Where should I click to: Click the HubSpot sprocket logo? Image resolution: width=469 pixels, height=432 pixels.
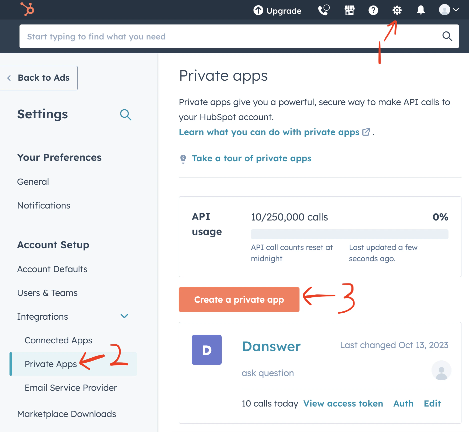tap(27, 9)
